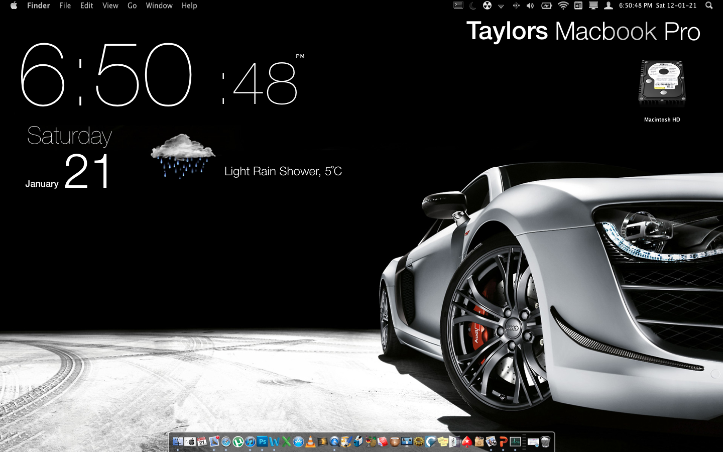Click the radiation symbol menu bar icon
Screen dimensions: 723x452
487,6
